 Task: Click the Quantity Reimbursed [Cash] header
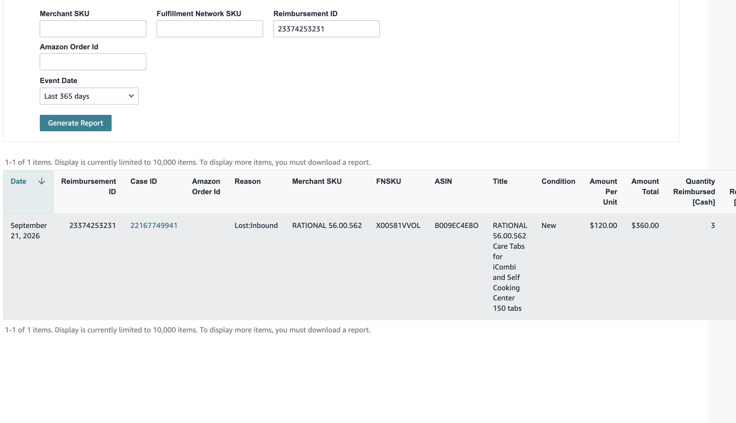point(694,192)
